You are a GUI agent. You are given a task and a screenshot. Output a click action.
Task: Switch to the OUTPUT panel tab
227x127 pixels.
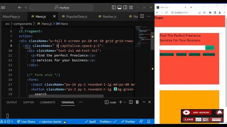point(12,102)
